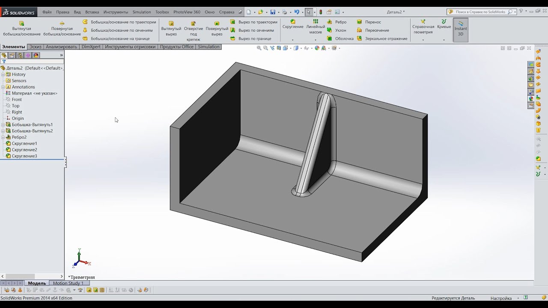Screen dimensions: 548x308
Task: Switch to the Анализировать tab
Action: tap(62, 47)
